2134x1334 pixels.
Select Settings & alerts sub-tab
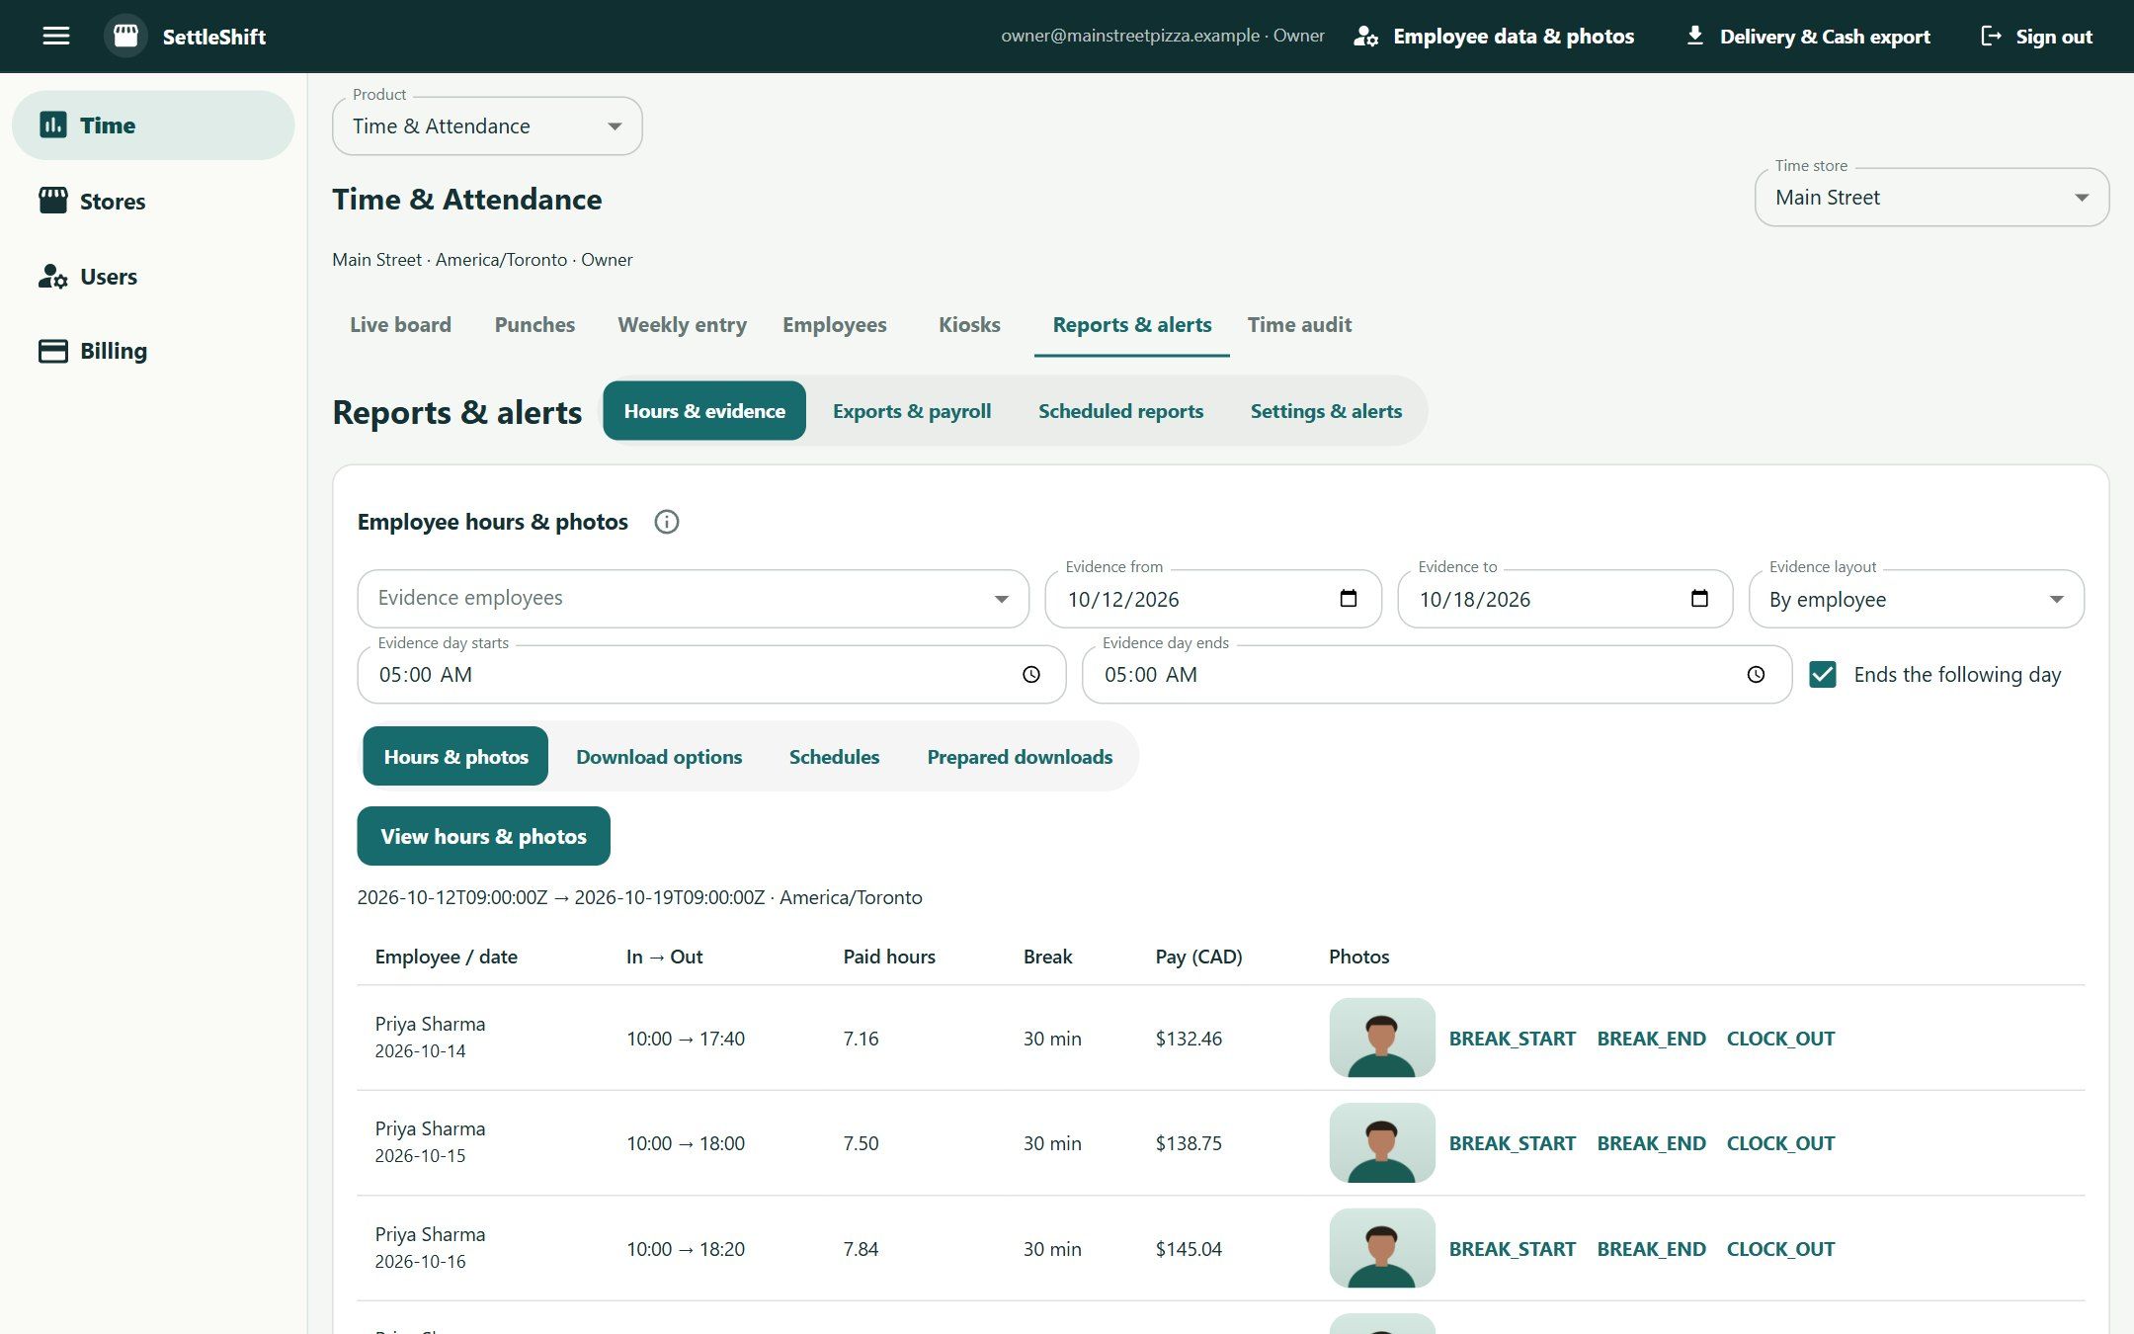click(x=1326, y=411)
